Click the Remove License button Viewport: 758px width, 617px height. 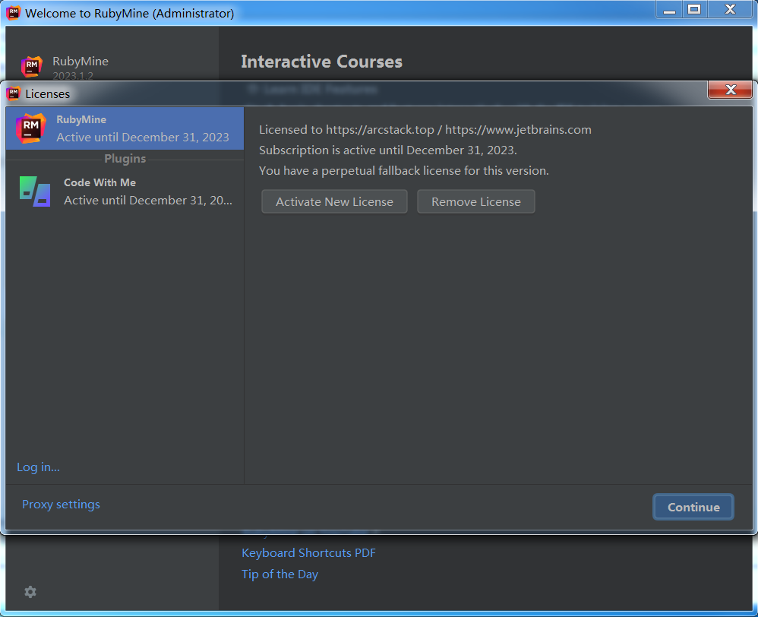(x=476, y=201)
